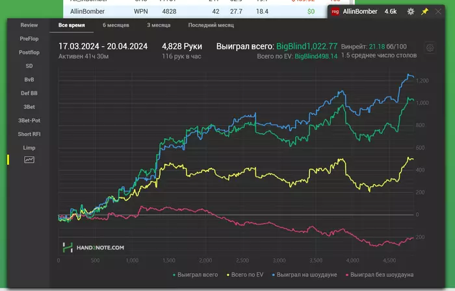This screenshot has height=291, width=455.
Task: Select the Последний месяц tab
Action: (x=211, y=25)
